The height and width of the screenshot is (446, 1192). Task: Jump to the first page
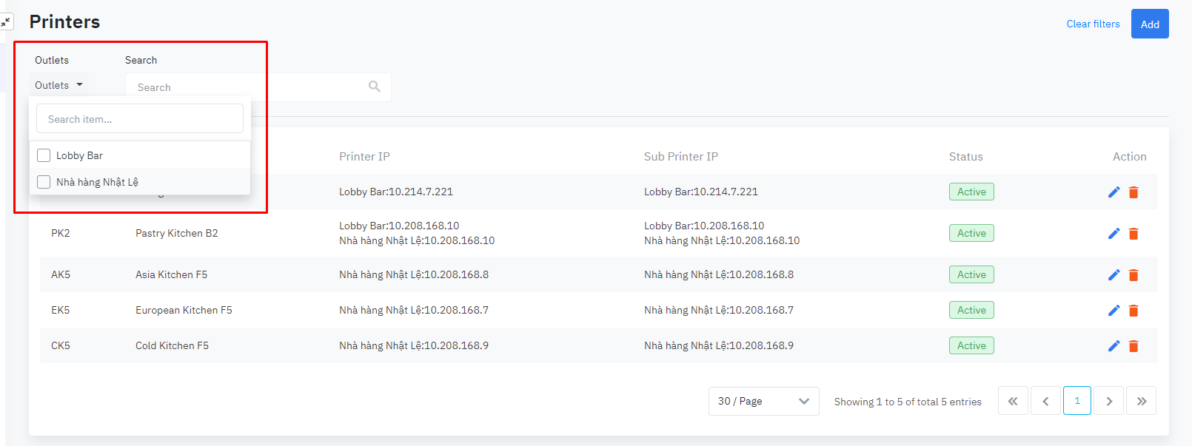coord(1013,401)
